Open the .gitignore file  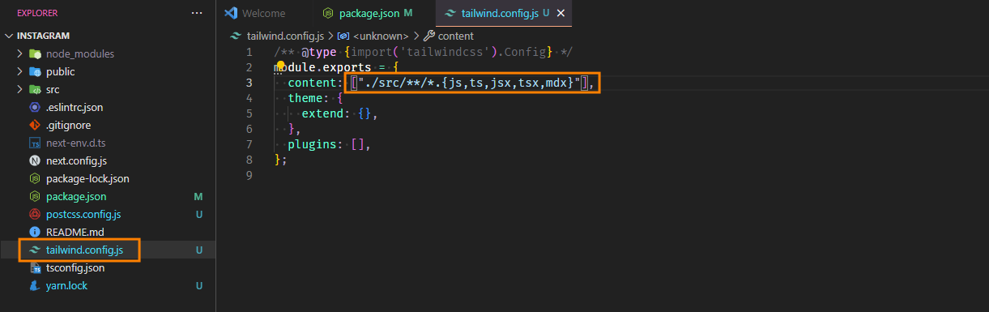(68, 125)
